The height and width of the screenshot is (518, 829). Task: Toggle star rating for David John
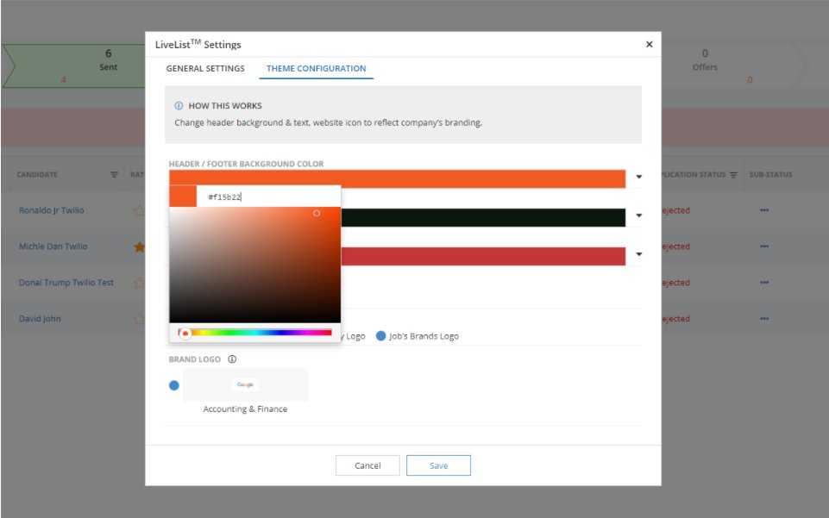tap(139, 319)
